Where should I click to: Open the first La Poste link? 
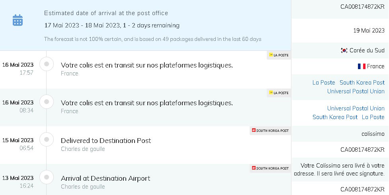[x=324, y=82]
